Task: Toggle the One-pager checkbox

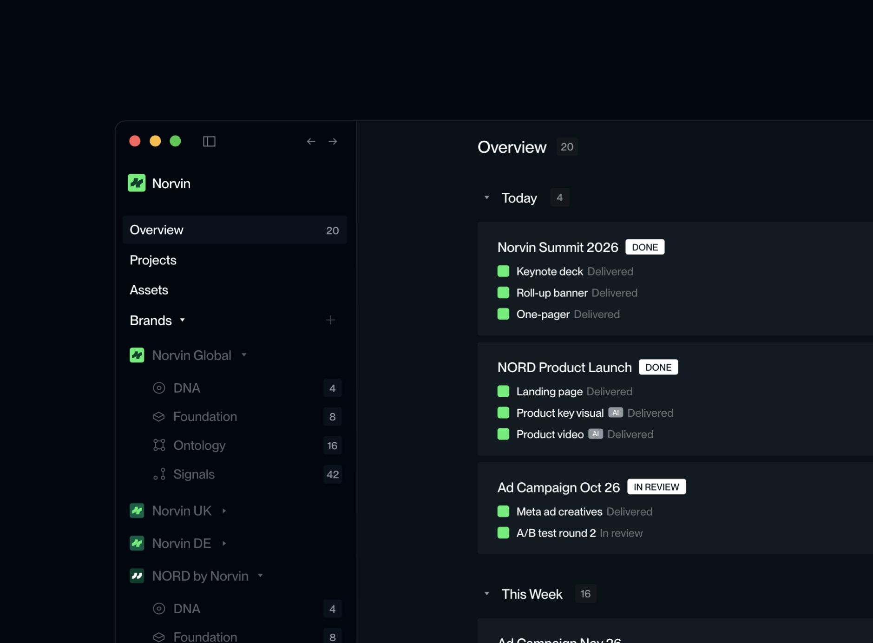Action: coord(503,314)
